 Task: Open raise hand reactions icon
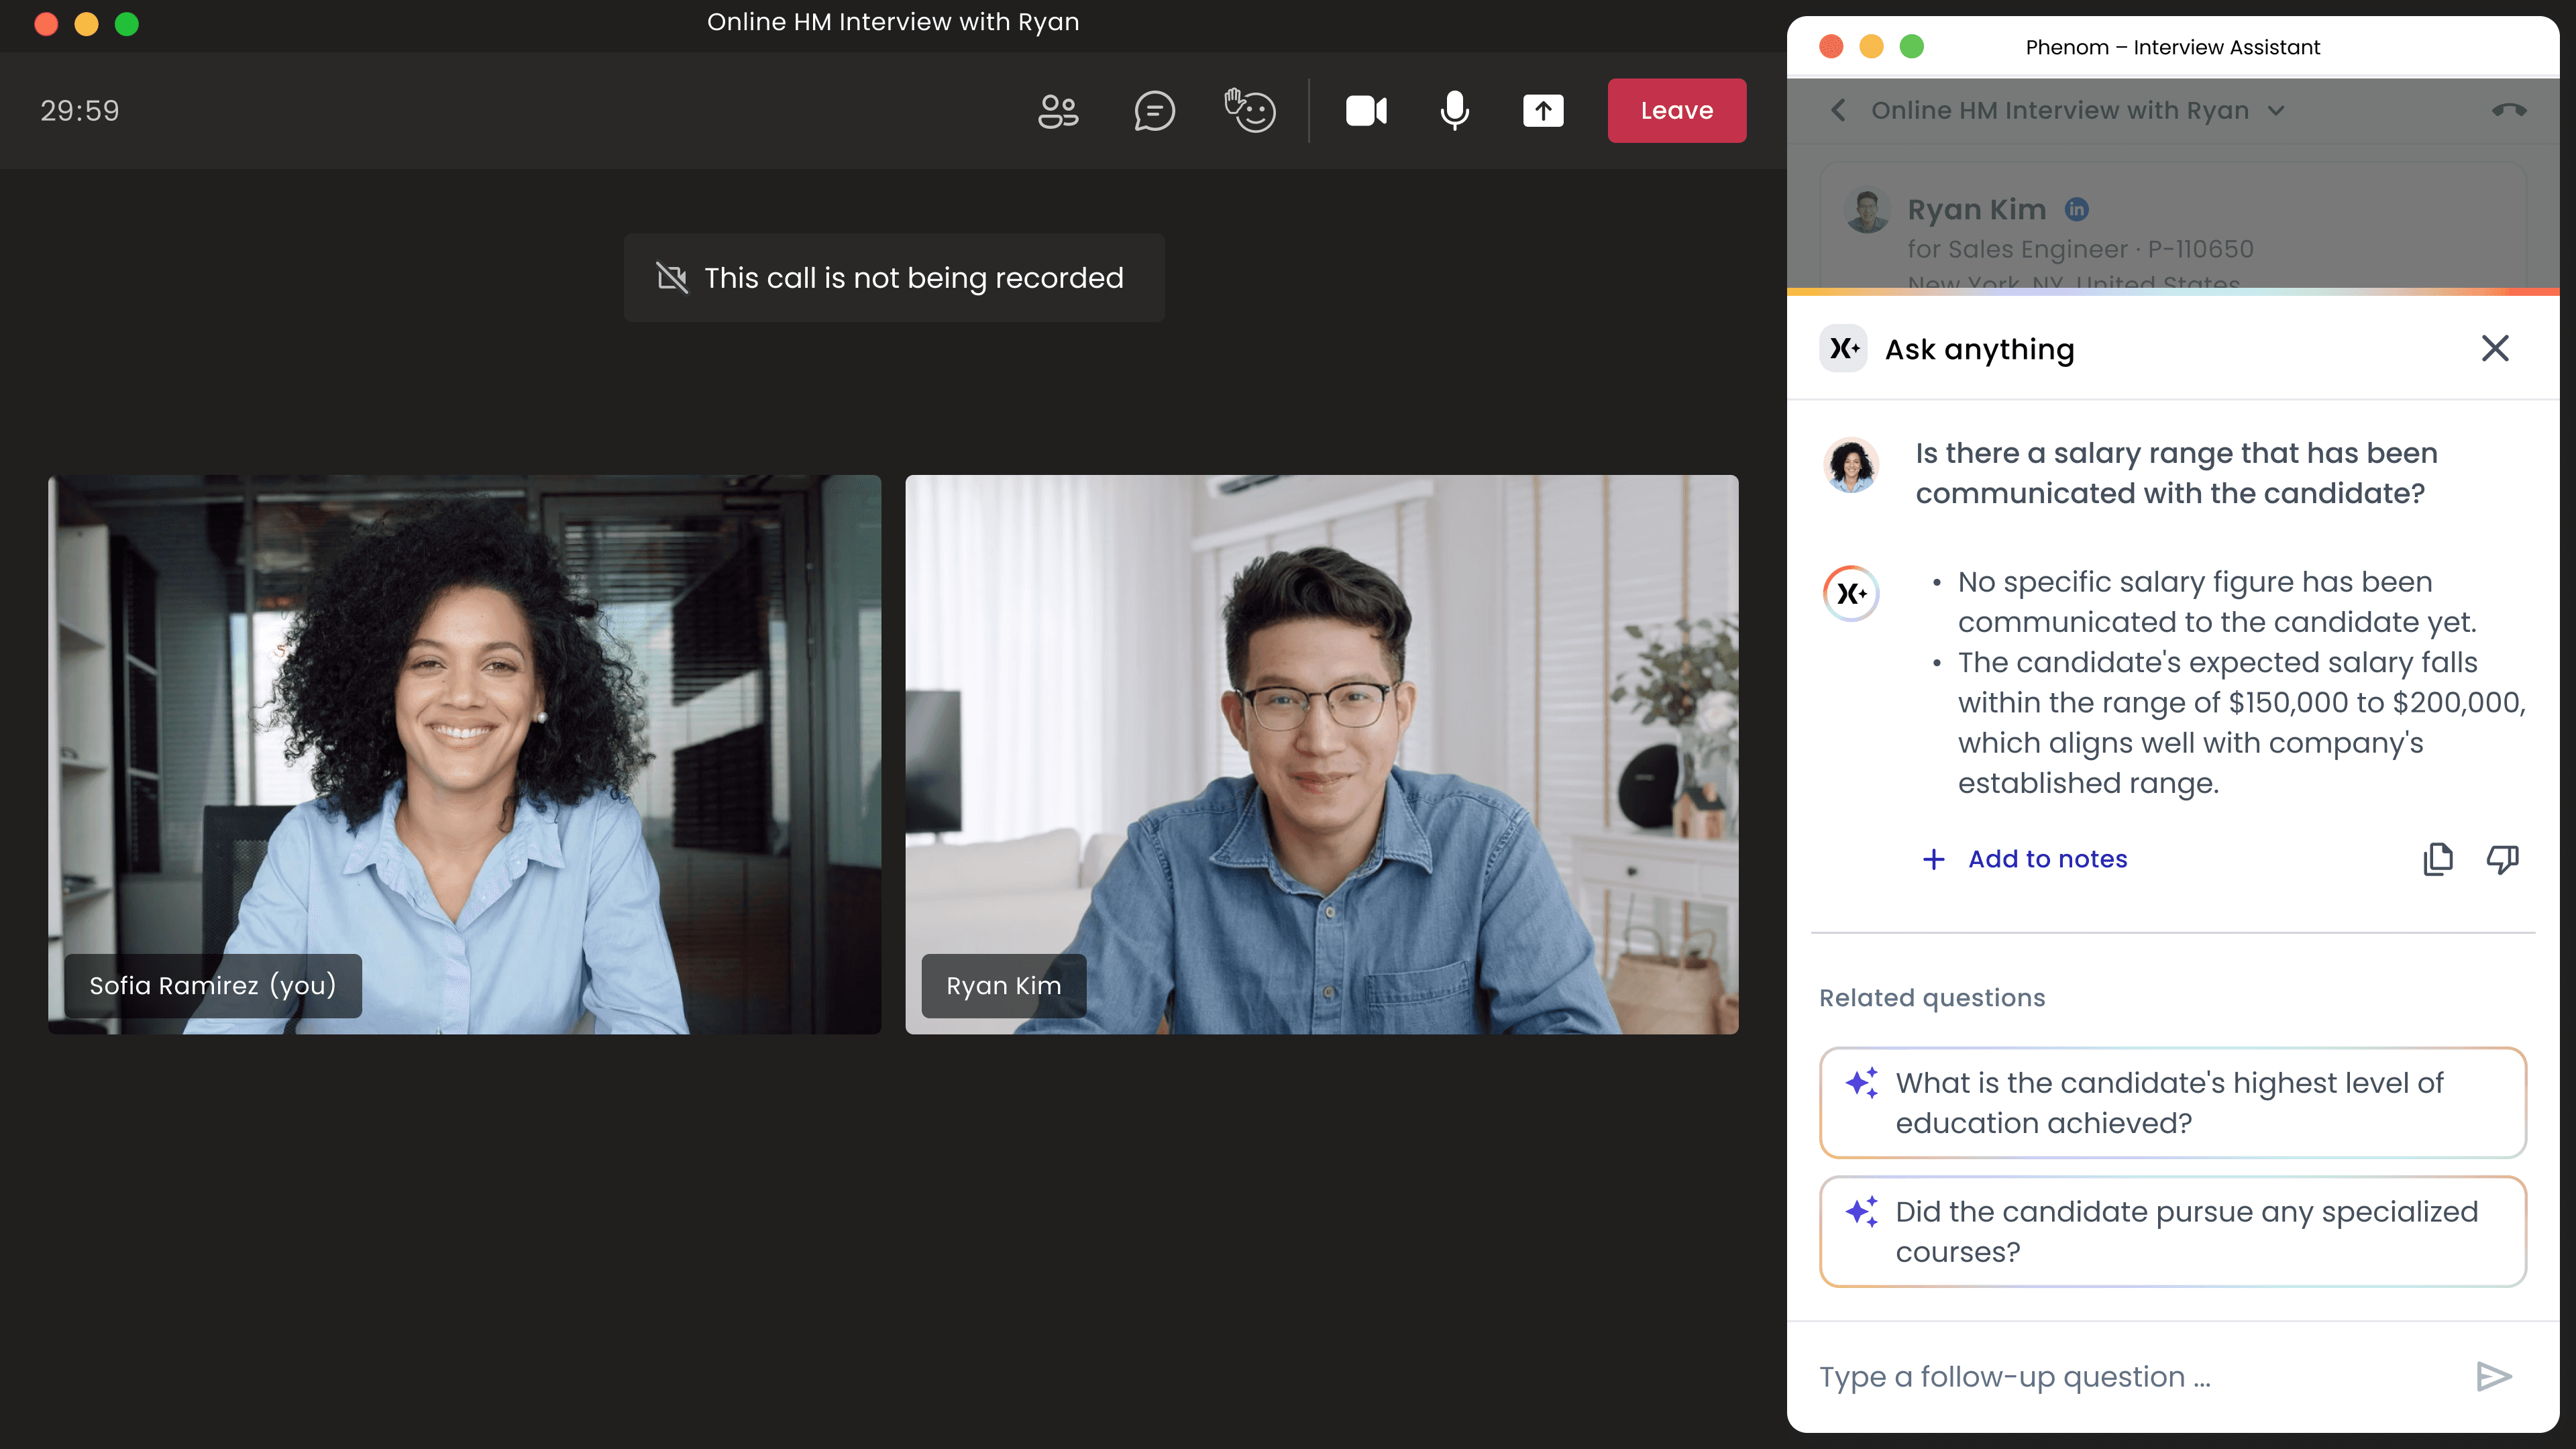point(1250,111)
